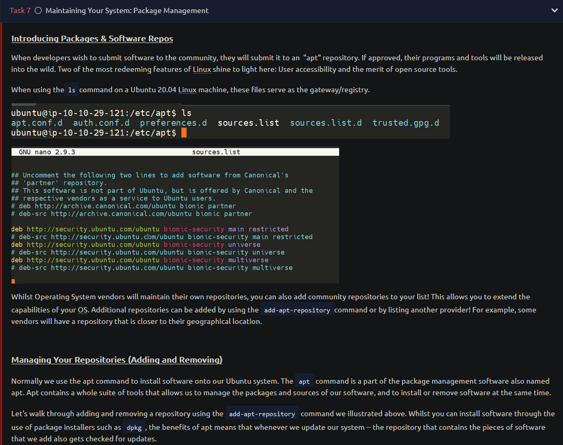Click the small orange nano cursor marker

[13, 281]
